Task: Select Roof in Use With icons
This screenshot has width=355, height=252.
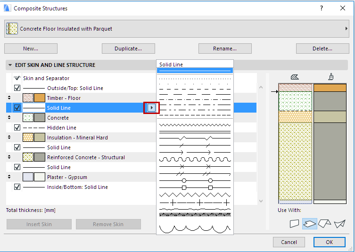Action: coord(324,223)
